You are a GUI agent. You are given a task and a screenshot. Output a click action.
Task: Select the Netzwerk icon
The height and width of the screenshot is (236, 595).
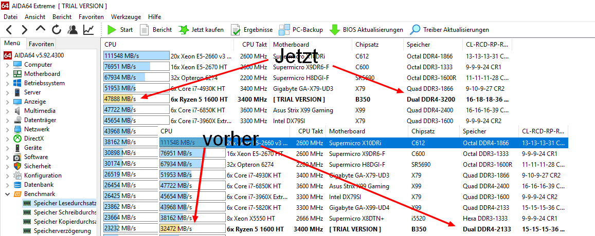tap(17, 129)
